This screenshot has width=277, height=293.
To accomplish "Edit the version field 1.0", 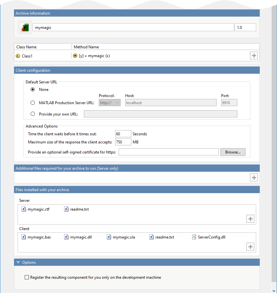I will pos(245,28).
